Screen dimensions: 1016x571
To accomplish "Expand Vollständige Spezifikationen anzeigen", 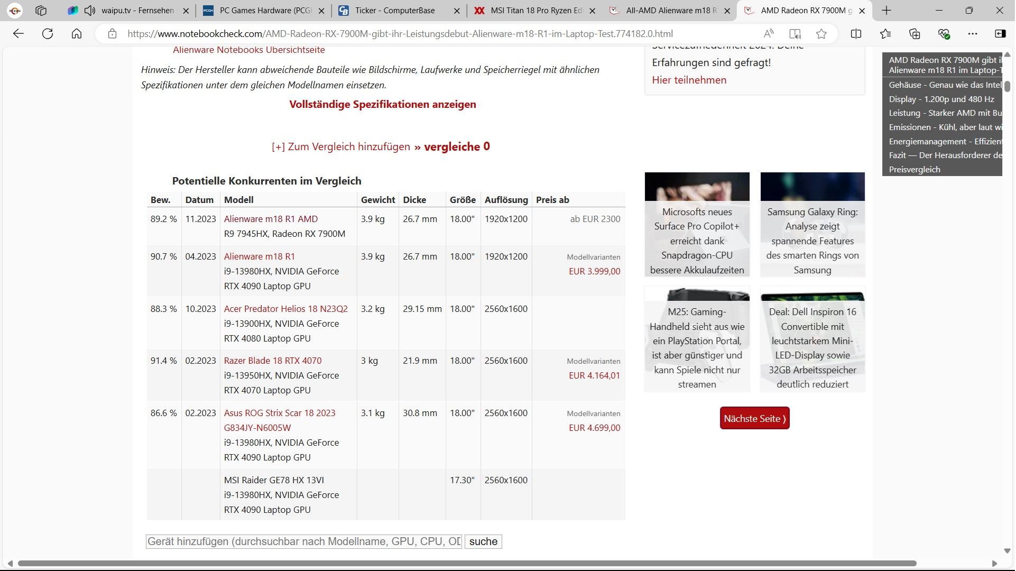I will (382, 104).
